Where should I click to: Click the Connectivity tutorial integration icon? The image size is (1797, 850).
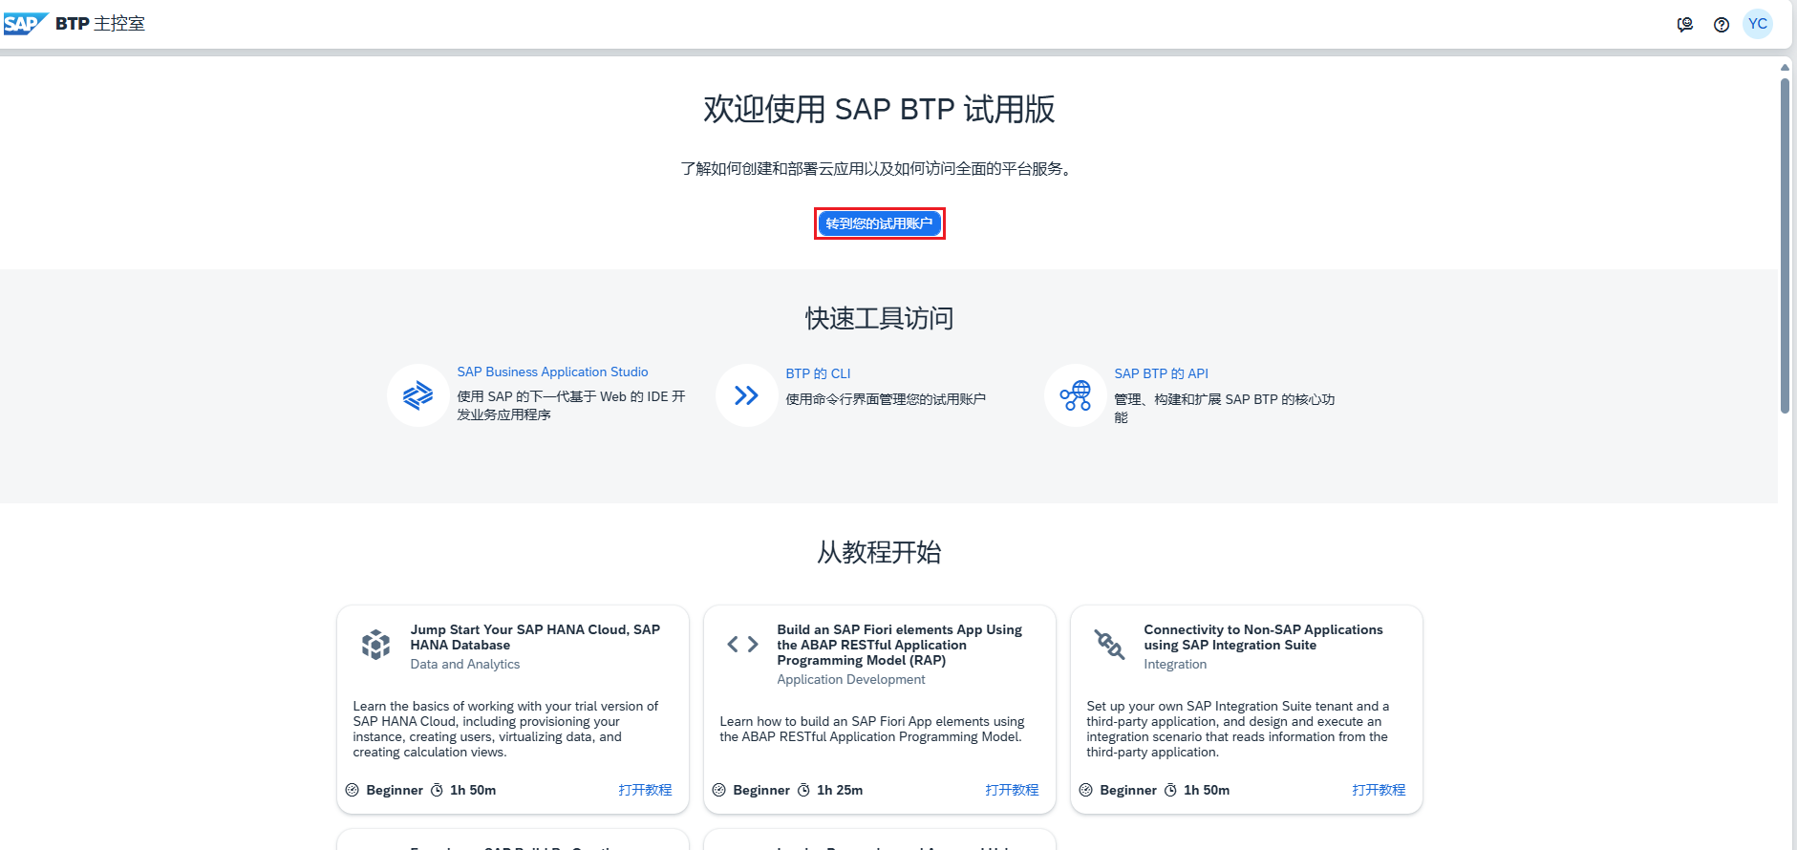[x=1109, y=645]
